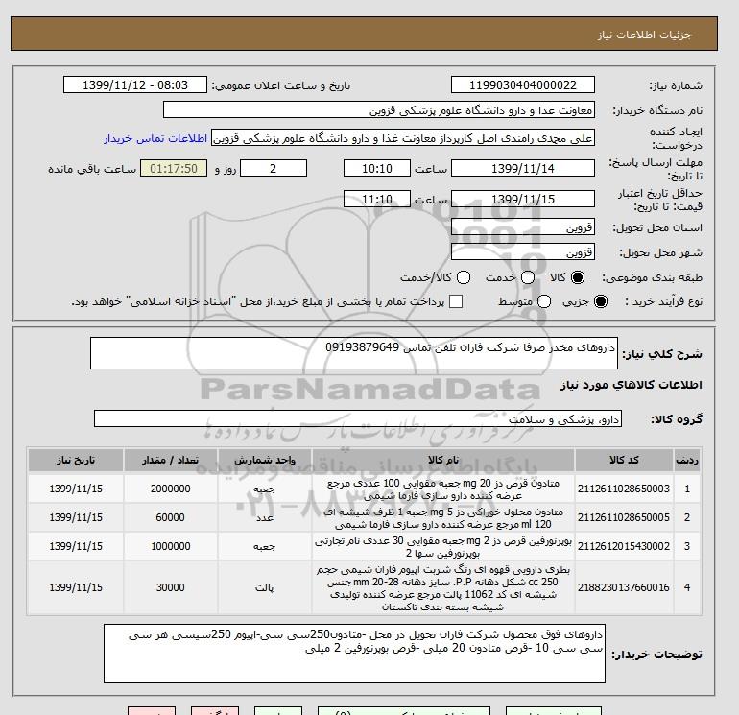Viewport: 739px width, 715px height.
Task: Toggle the Islamic treasury payment checkbox
Action: (456, 301)
